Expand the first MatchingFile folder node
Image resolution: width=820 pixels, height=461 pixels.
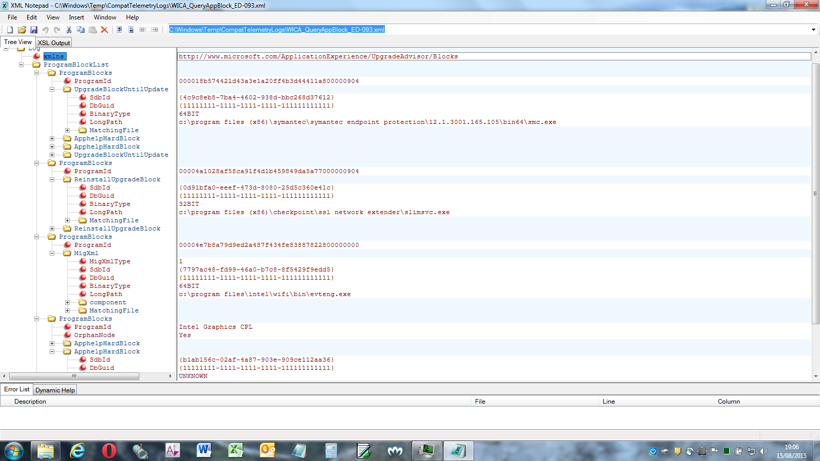pos(67,131)
